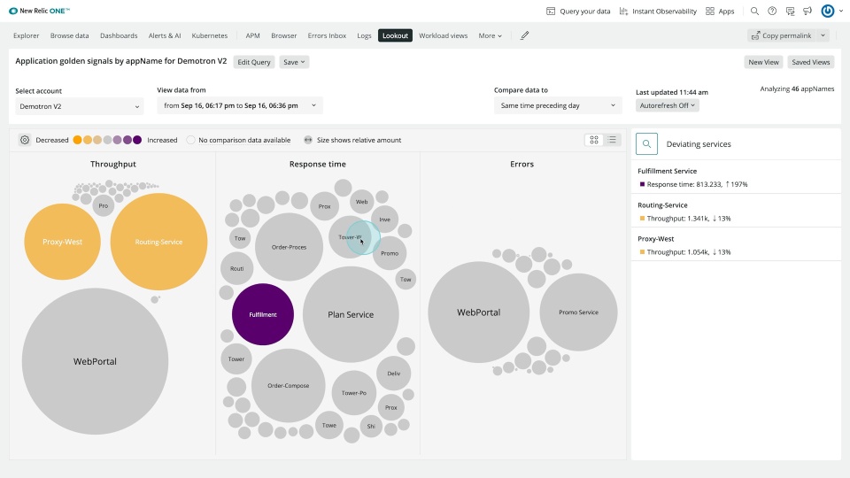Select the purple Fulfillment bubble
850x478 pixels.
263,314
